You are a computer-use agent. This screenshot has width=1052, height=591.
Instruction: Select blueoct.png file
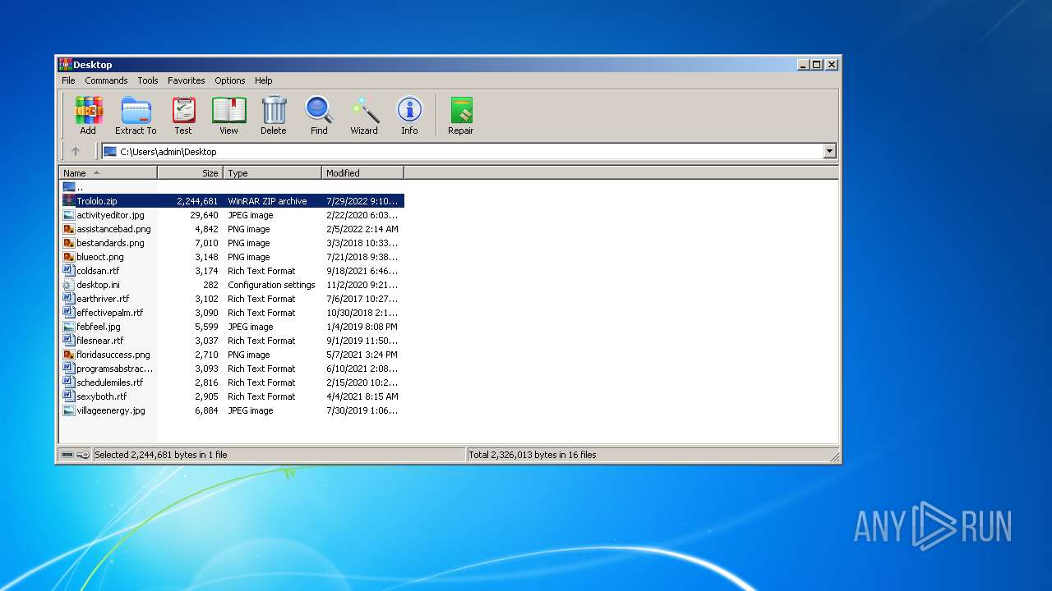(x=100, y=257)
